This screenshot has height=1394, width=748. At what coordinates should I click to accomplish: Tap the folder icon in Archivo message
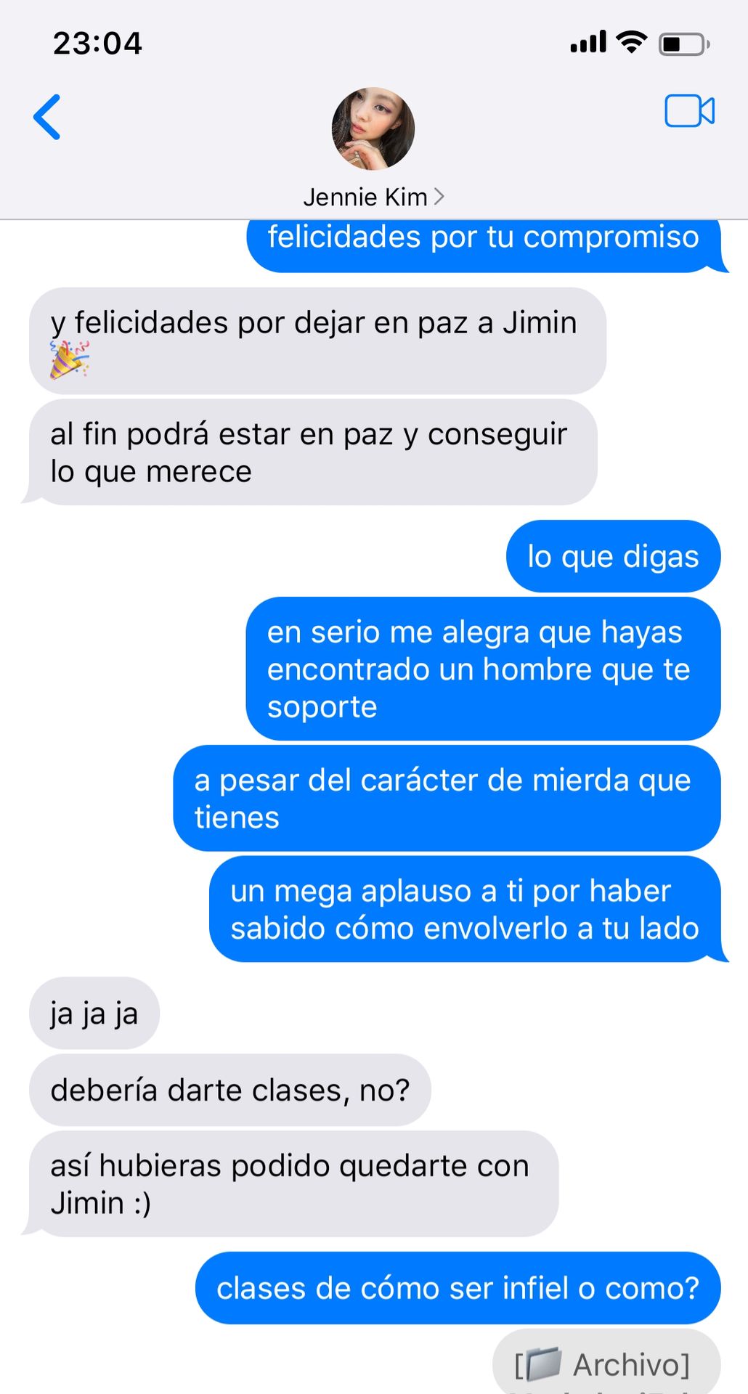pos(542,1364)
